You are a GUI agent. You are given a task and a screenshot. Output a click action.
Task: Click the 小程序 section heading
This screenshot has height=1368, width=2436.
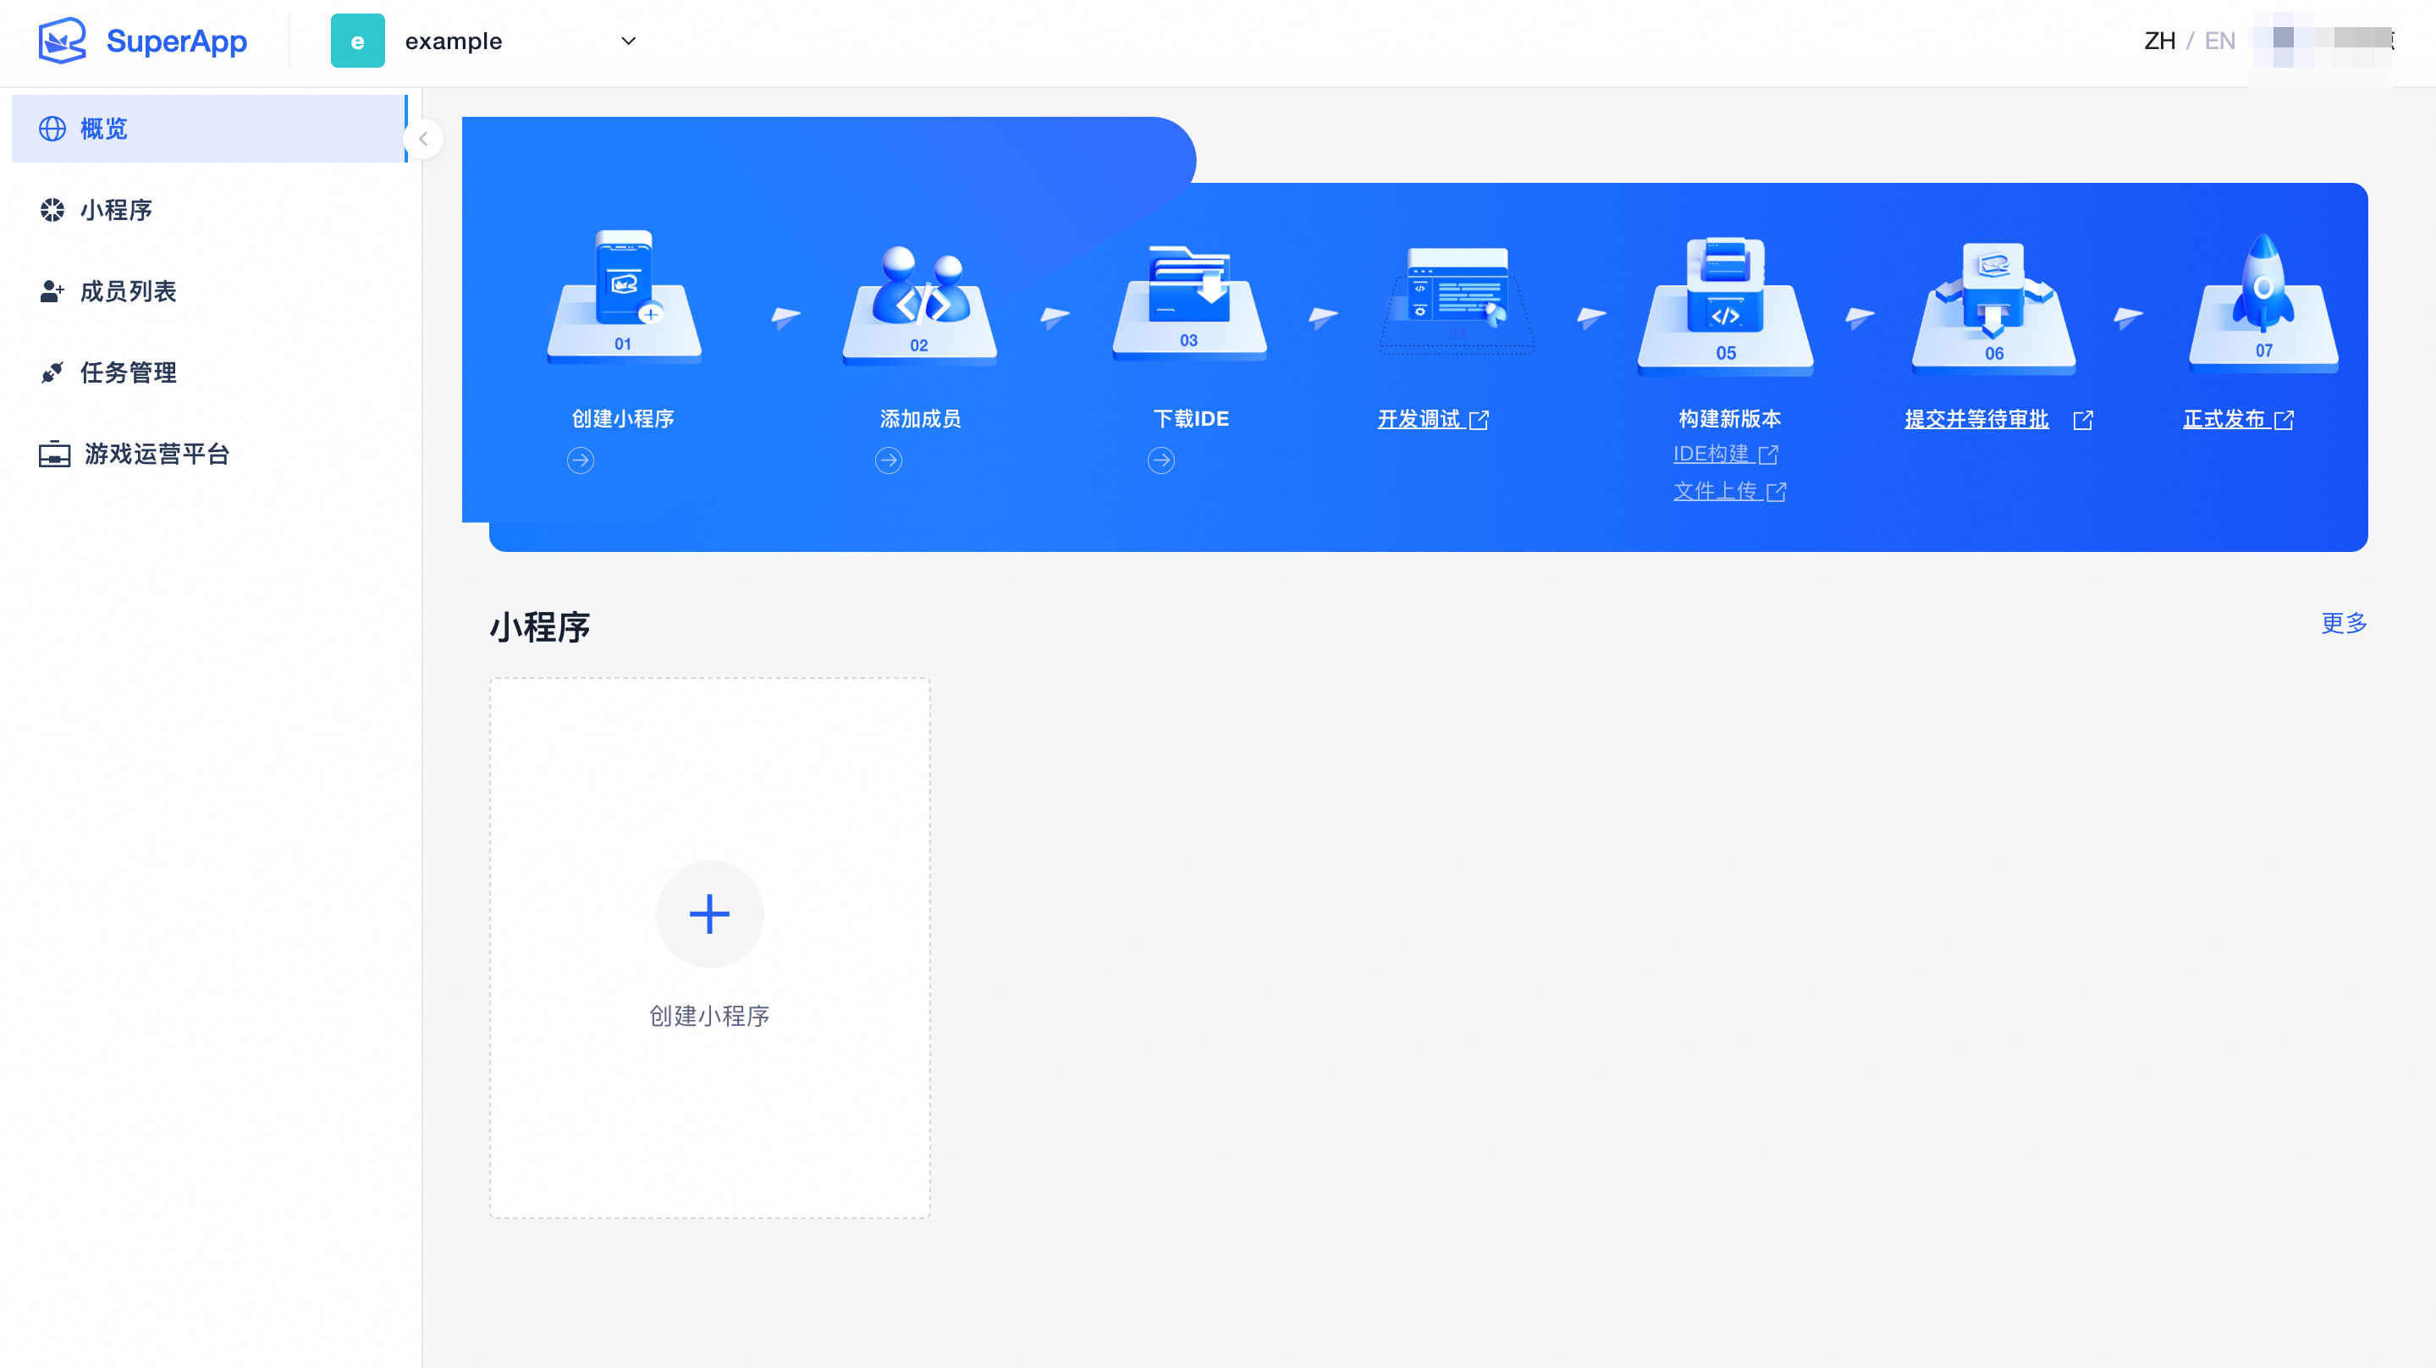coord(540,627)
